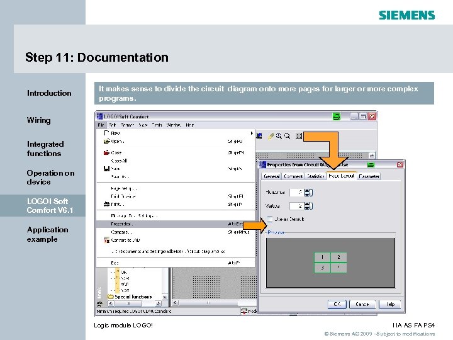
Task: Choose Page Setup... in the File menu
Action: click(x=176, y=188)
